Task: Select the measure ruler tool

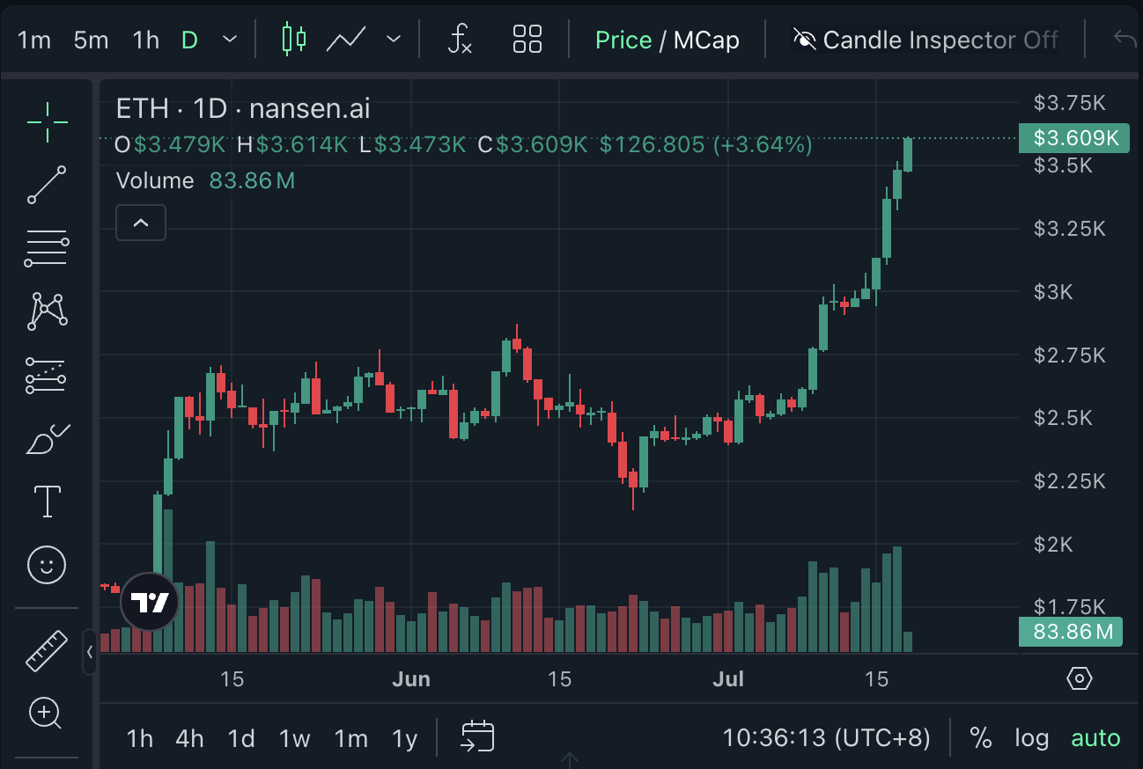Action: point(46,652)
